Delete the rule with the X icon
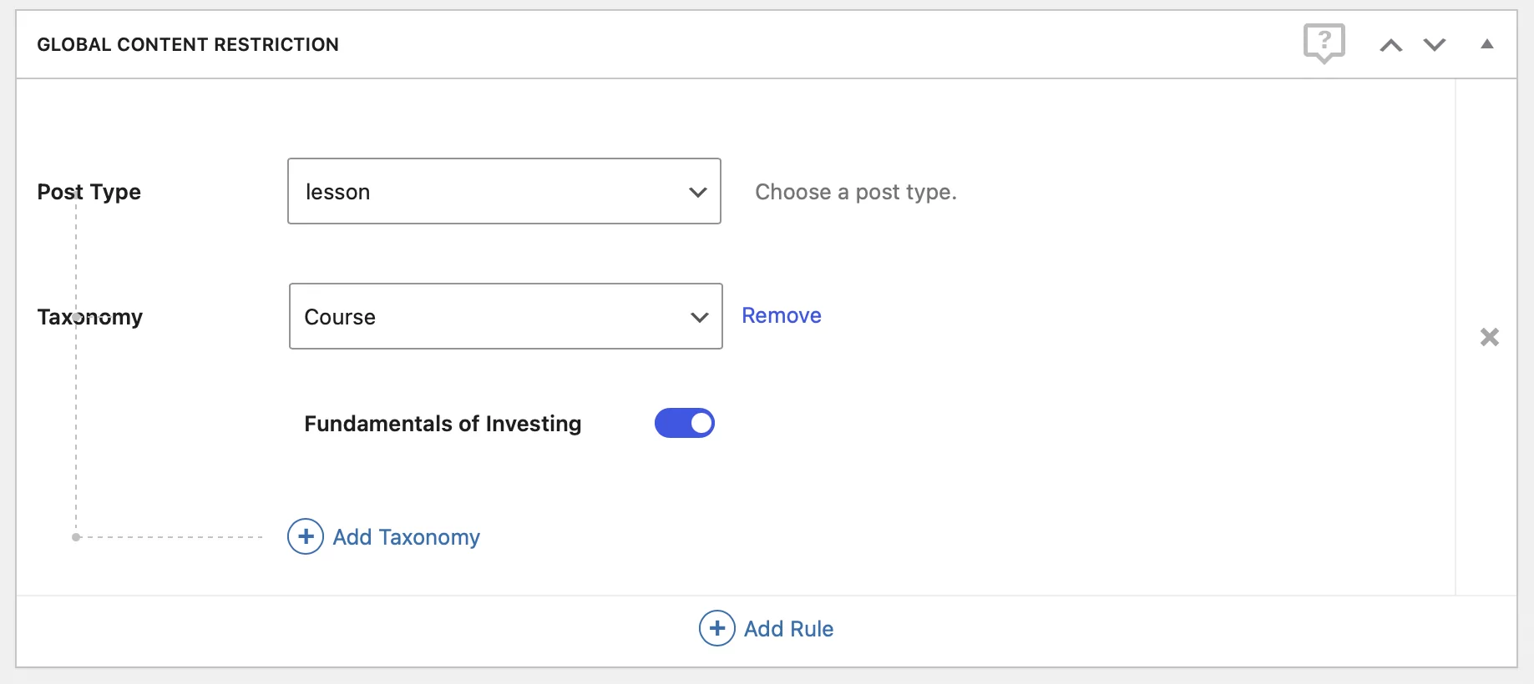The height and width of the screenshot is (684, 1534). 1489,337
